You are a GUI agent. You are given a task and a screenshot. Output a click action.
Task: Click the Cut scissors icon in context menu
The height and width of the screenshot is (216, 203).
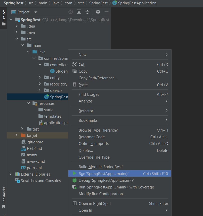pos(75,64)
